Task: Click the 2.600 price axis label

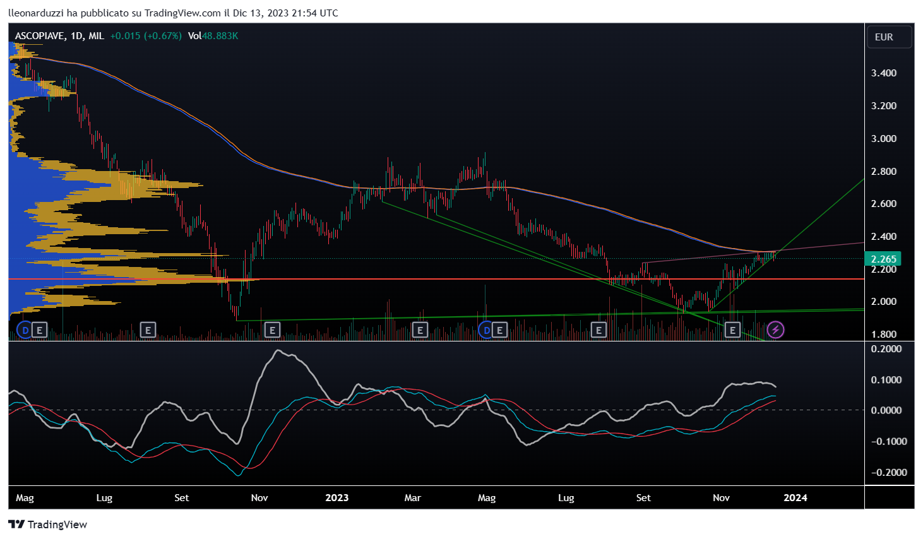Action: [x=884, y=204]
